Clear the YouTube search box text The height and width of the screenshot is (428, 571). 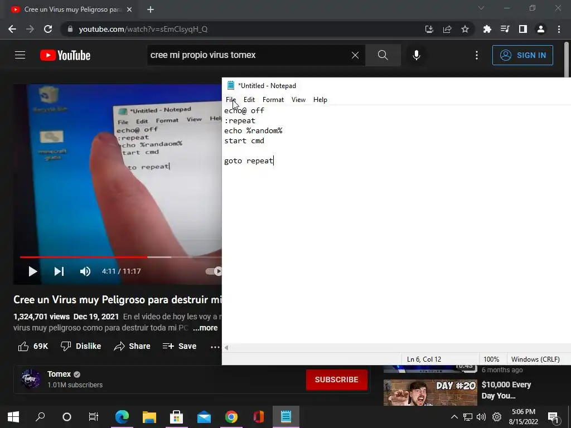355,55
